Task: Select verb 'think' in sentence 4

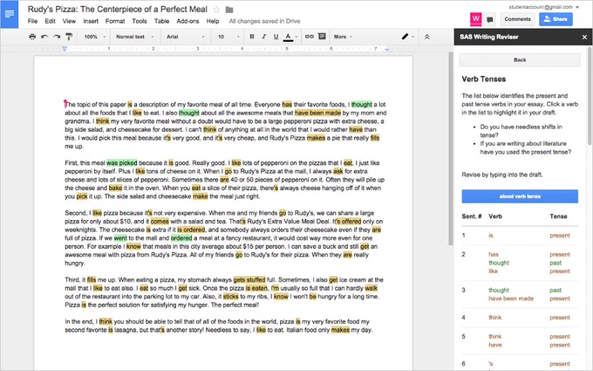Action: click(x=494, y=317)
